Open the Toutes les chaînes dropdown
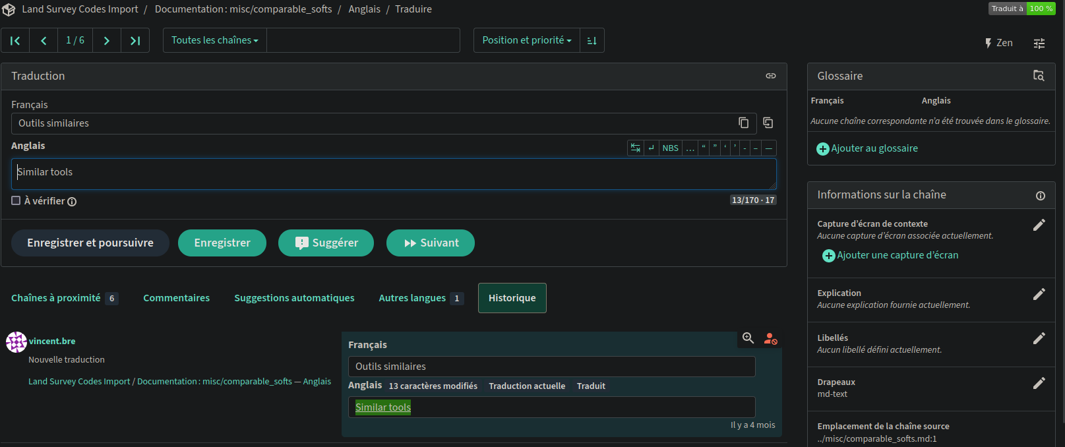The width and height of the screenshot is (1065, 447). click(x=215, y=40)
